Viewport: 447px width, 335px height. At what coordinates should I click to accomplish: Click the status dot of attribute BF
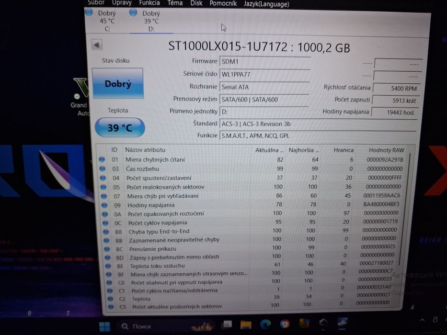pos(109,274)
